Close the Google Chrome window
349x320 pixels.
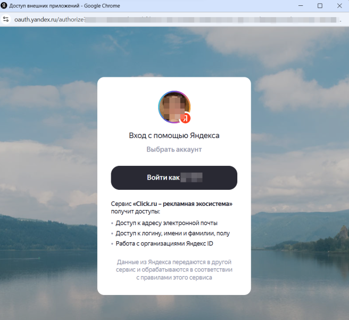click(339, 5)
